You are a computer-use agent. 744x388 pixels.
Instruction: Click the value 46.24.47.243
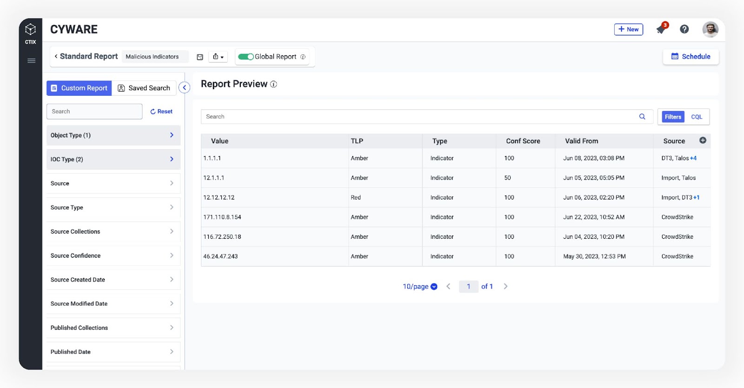click(220, 256)
